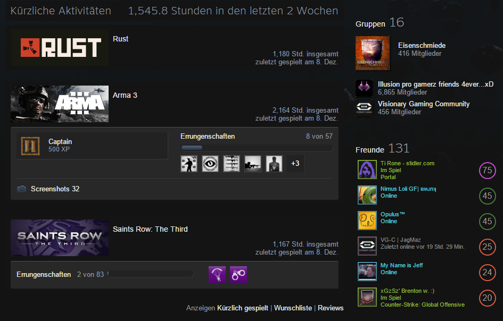Click level 75 badge next to Ti Rone
The image size is (503, 321).
[487, 170]
